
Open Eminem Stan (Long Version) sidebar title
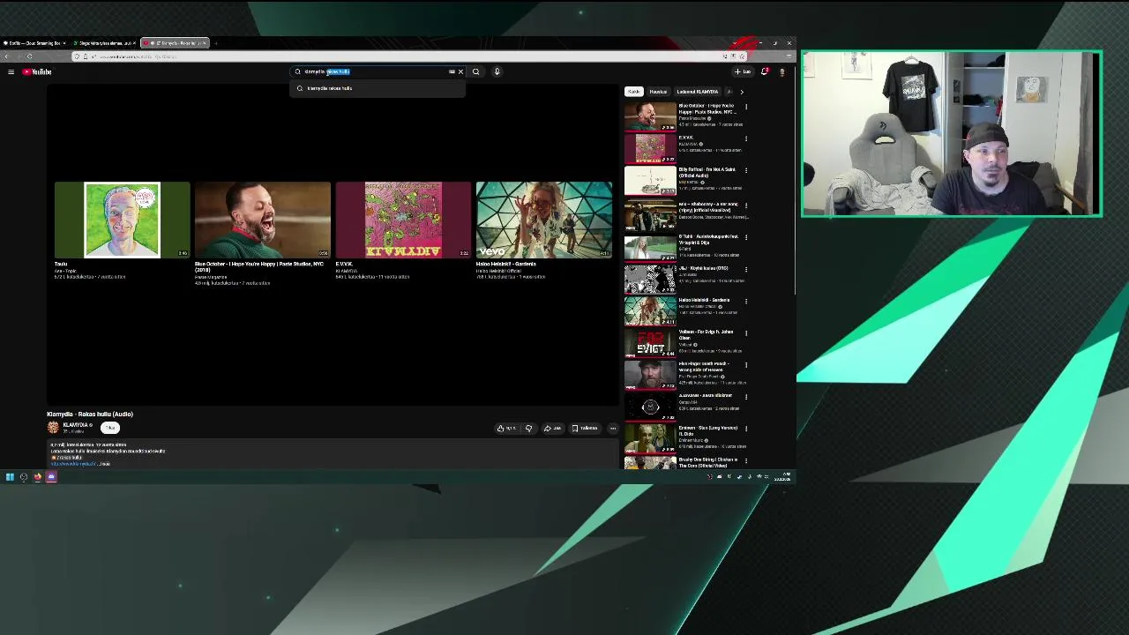[708, 430]
